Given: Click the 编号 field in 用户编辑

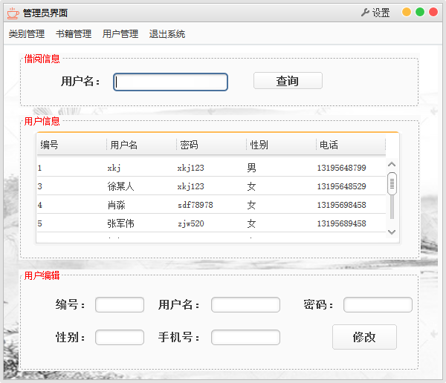Looking at the screenshot, I should click(120, 304).
